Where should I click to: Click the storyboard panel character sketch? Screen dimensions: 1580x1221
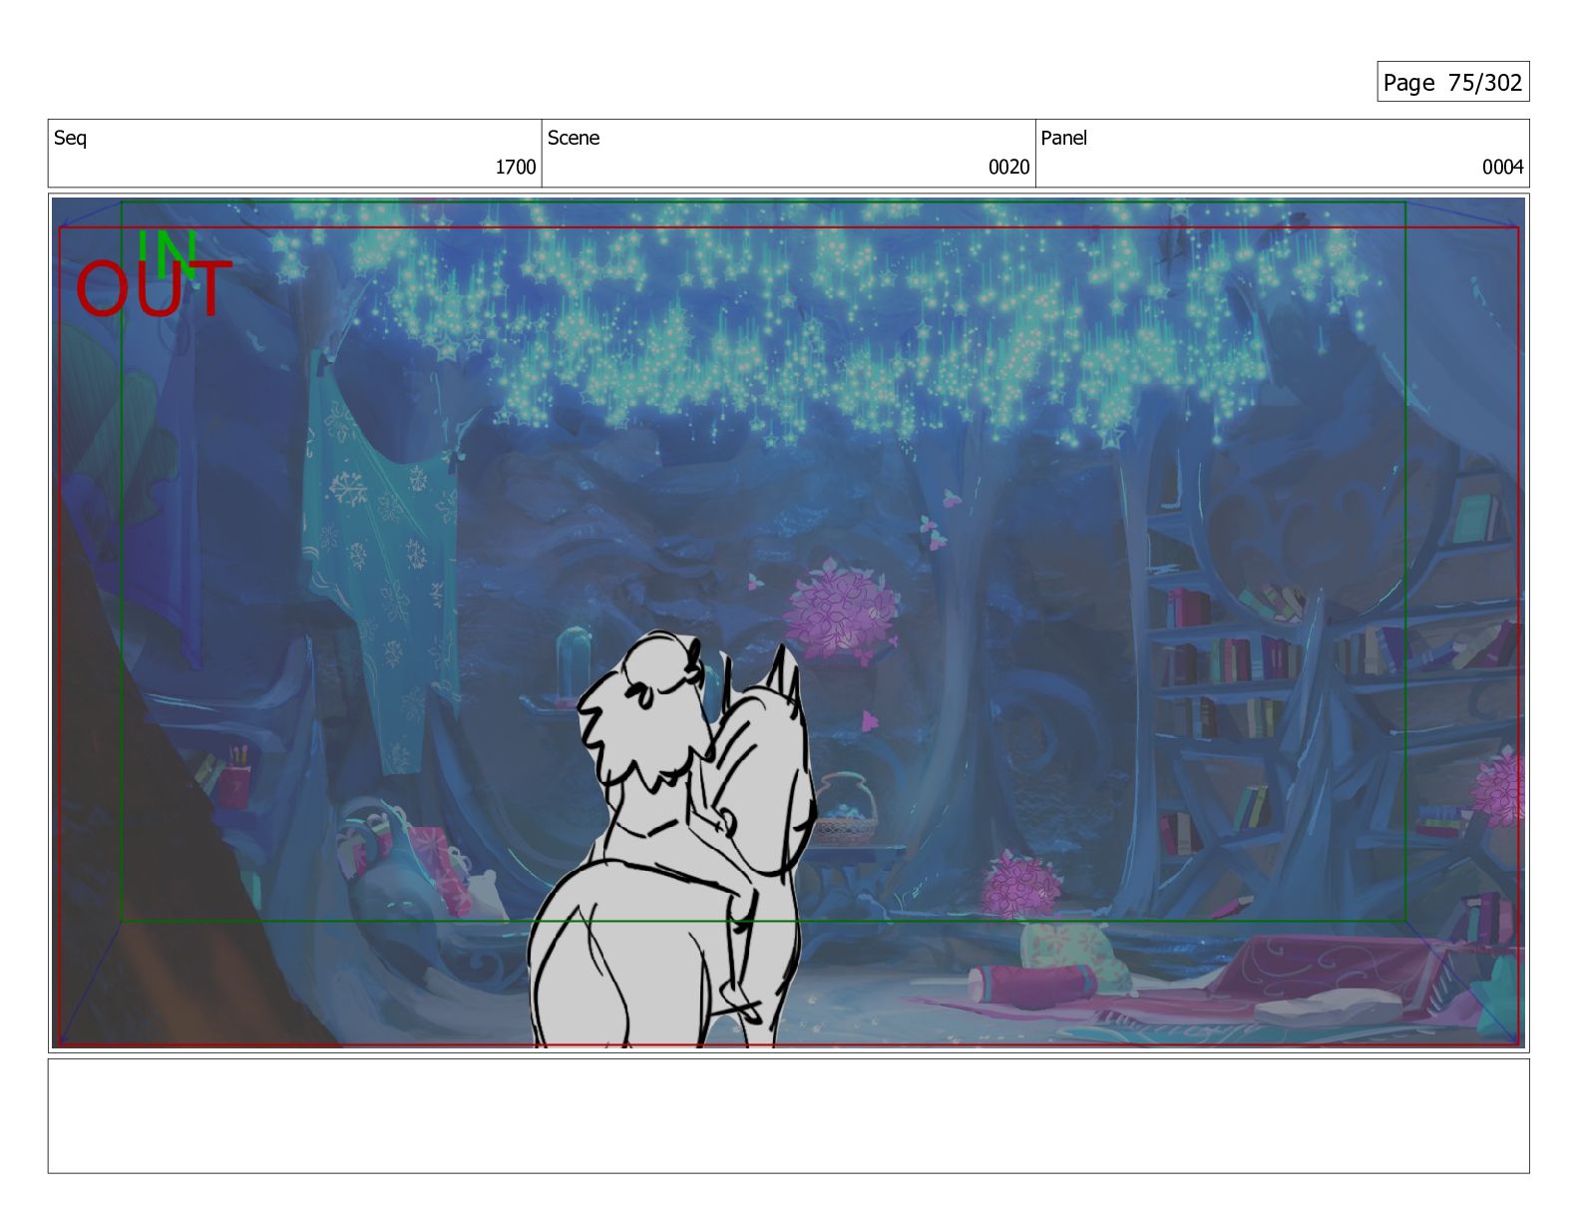(671, 841)
